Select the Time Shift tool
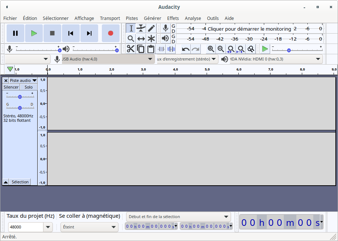This screenshot has width=338, height=241. click(141, 39)
